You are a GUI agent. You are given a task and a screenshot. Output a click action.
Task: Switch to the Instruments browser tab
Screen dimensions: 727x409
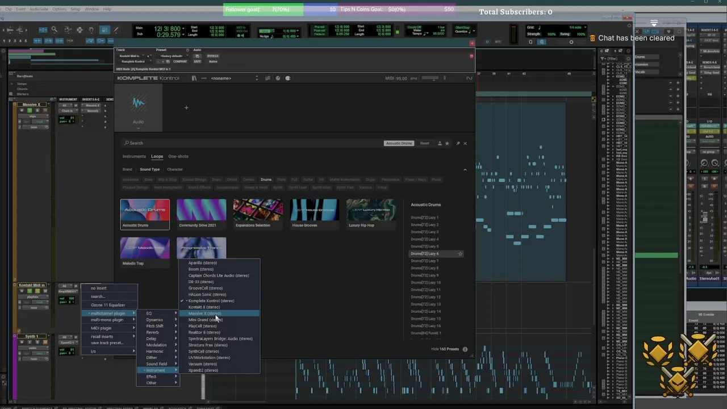pos(134,156)
